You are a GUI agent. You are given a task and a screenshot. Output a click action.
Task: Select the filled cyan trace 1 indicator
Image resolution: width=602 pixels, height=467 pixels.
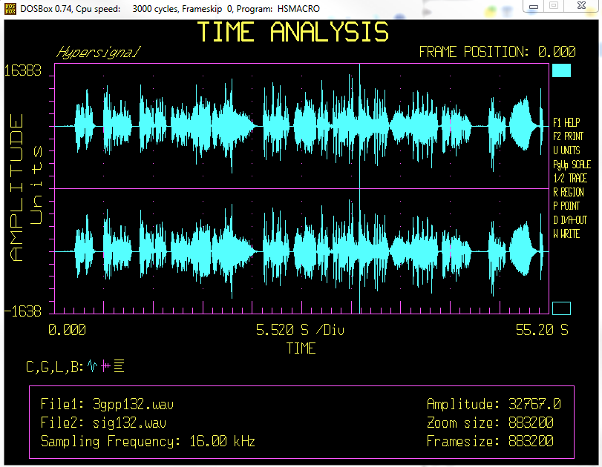[x=561, y=70]
